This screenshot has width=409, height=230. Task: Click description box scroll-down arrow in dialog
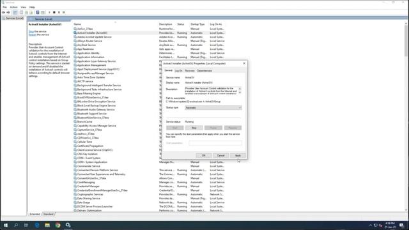pyautogui.click(x=240, y=93)
